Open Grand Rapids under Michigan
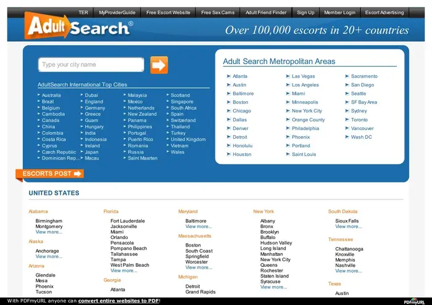432x305 pixels. (x=201, y=292)
